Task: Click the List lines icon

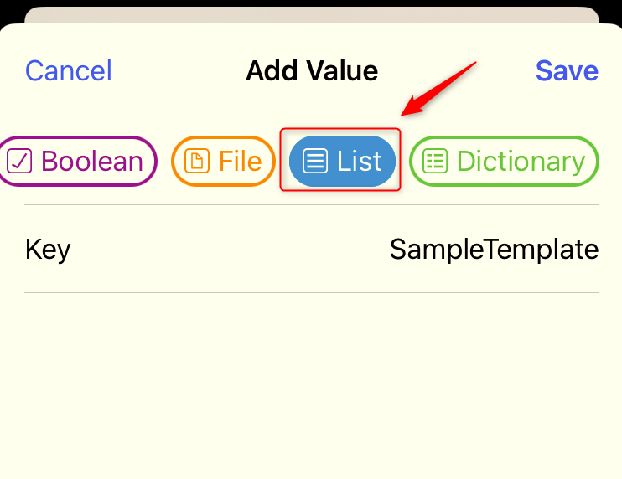Action: 315,161
